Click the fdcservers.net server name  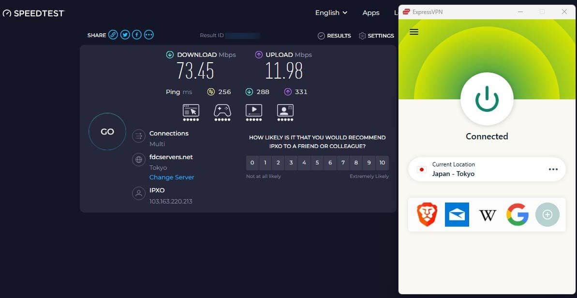(171, 157)
